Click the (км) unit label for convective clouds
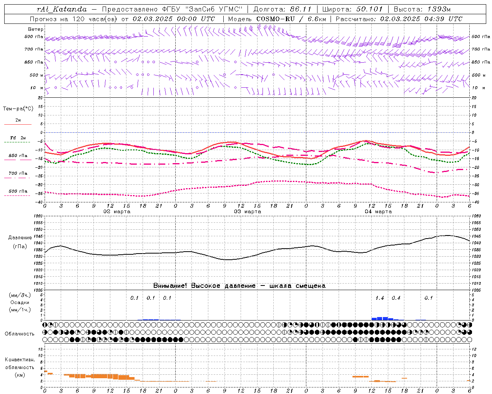Viewport: 492px width, 394px height. pyautogui.click(x=20, y=375)
